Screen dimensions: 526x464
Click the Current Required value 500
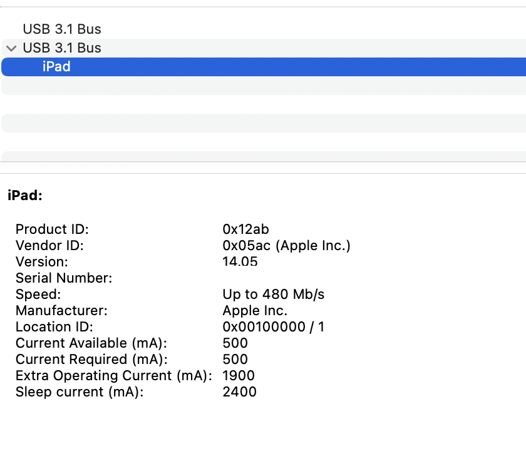click(x=235, y=360)
